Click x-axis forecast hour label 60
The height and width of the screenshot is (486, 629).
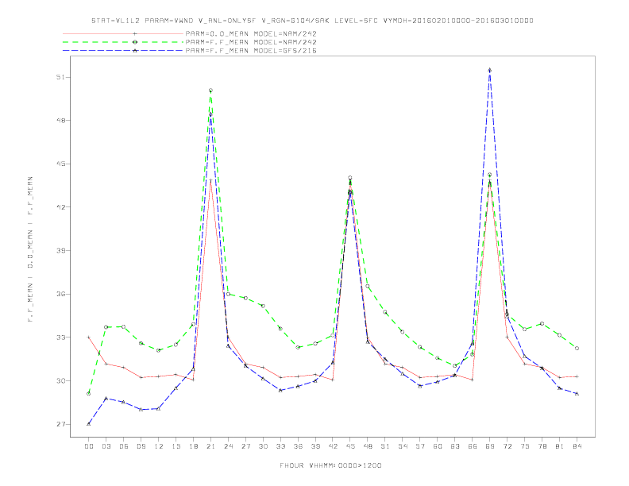pyautogui.click(x=438, y=446)
